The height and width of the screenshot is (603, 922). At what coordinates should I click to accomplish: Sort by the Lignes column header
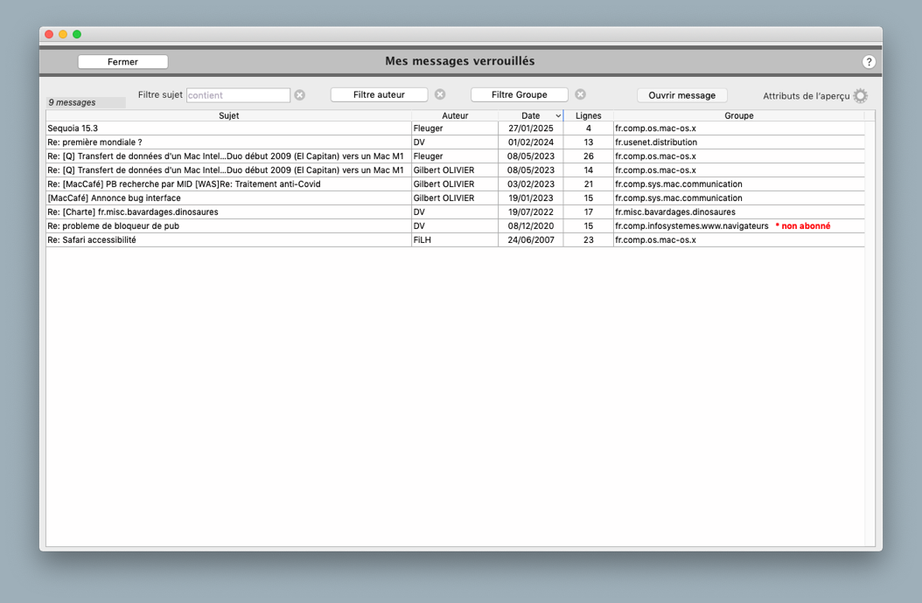pos(588,115)
